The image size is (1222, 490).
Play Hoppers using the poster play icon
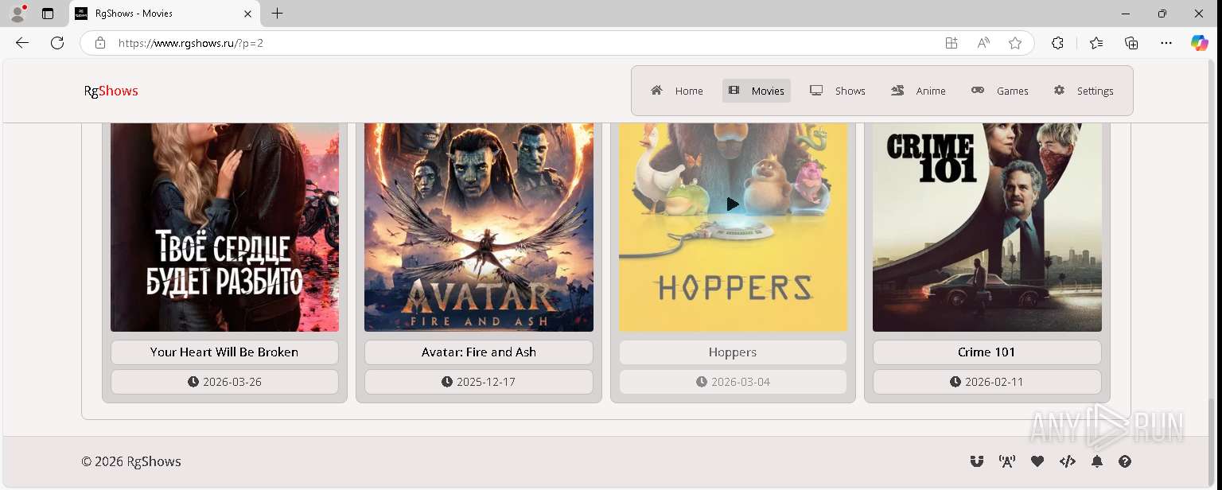point(733,204)
